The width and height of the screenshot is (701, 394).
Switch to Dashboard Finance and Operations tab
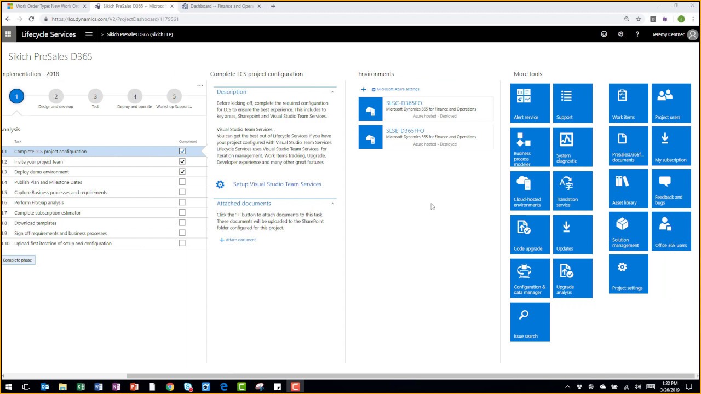220,6
